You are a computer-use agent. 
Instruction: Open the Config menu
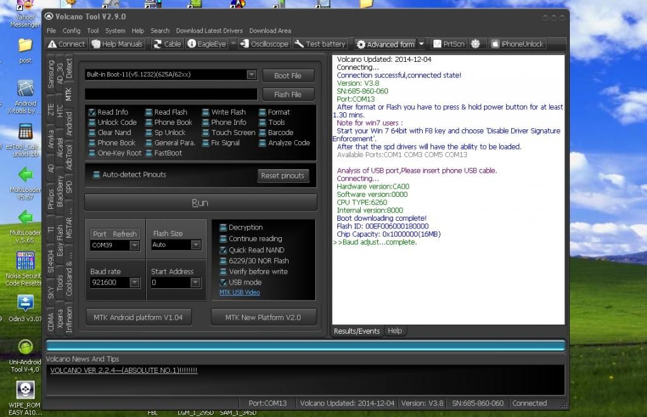click(71, 30)
